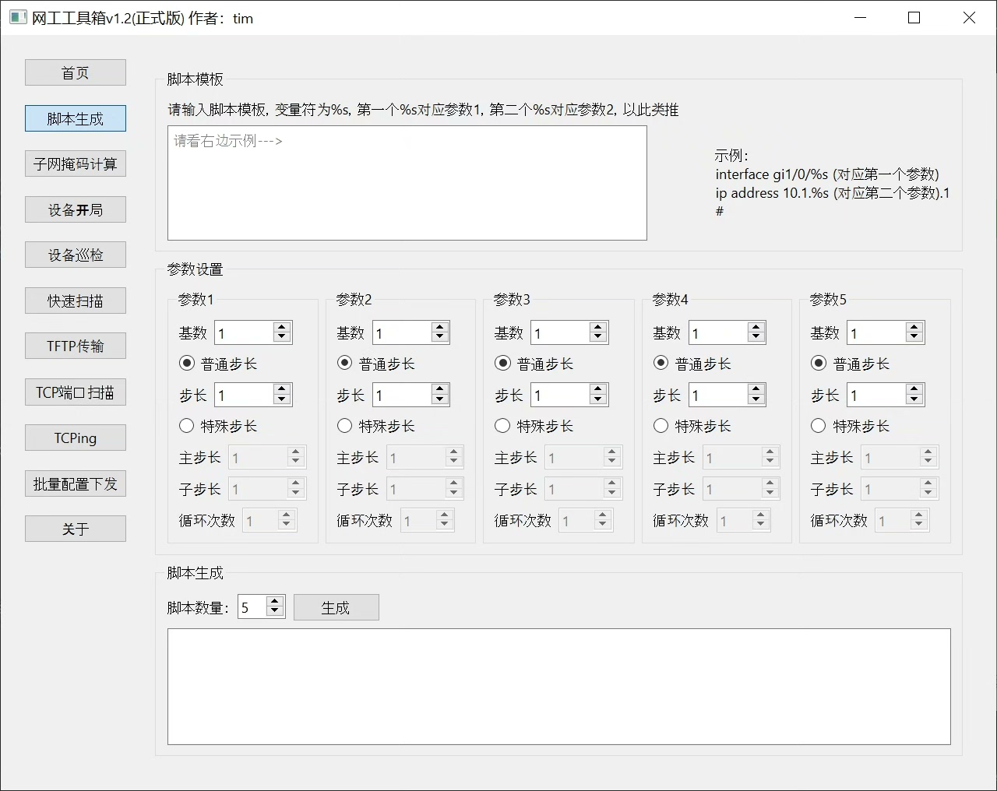The width and height of the screenshot is (997, 791).
Task: Switch to 设备巡检 section
Action: pyautogui.click(x=76, y=255)
